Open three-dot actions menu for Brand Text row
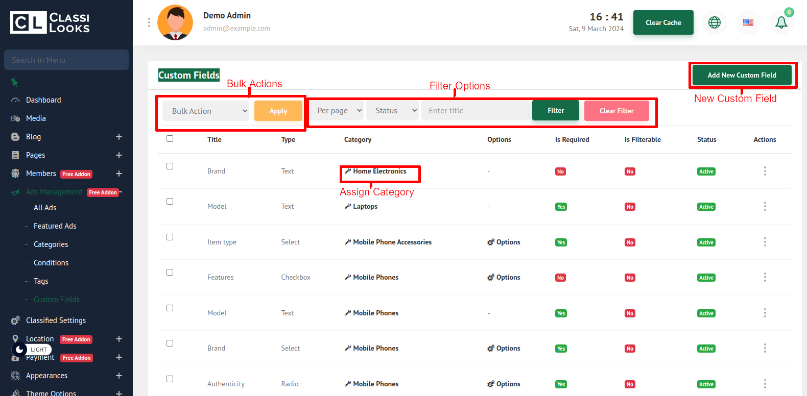 tap(765, 171)
